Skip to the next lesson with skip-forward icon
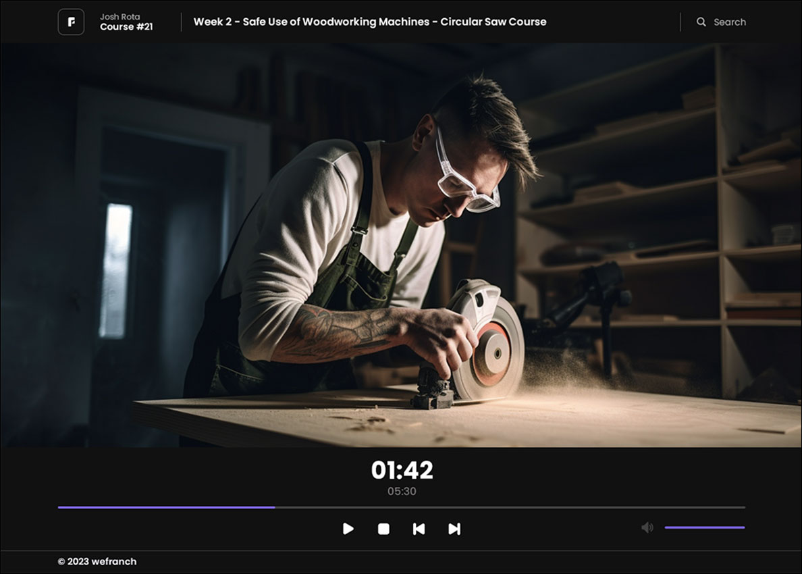The height and width of the screenshot is (574, 802). 453,529
